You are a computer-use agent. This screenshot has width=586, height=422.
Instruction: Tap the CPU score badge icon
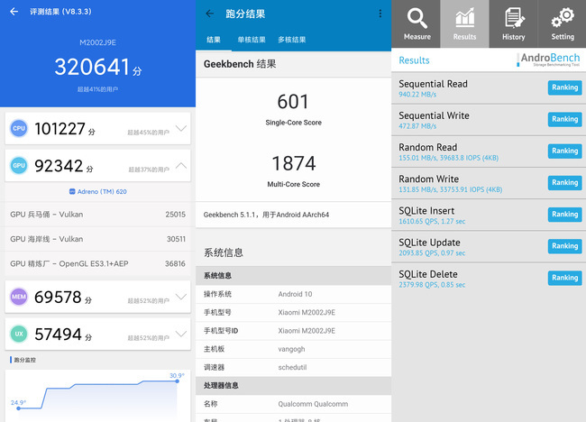pyautogui.click(x=19, y=128)
